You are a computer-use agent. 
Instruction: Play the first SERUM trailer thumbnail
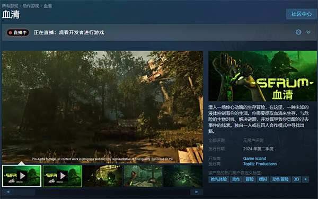click(22, 176)
